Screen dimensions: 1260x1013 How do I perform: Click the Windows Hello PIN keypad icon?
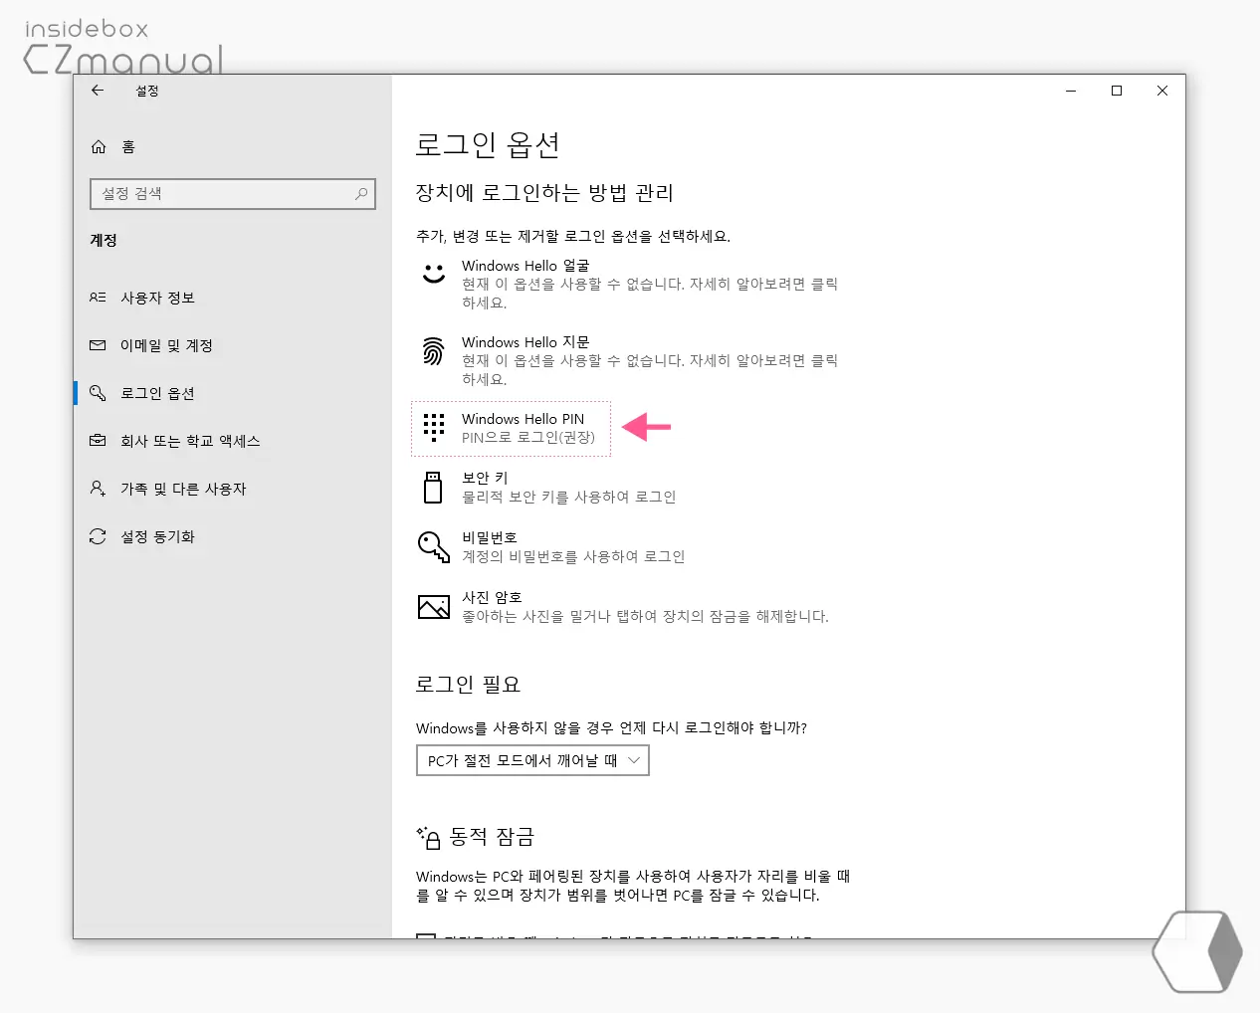point(433,428)
